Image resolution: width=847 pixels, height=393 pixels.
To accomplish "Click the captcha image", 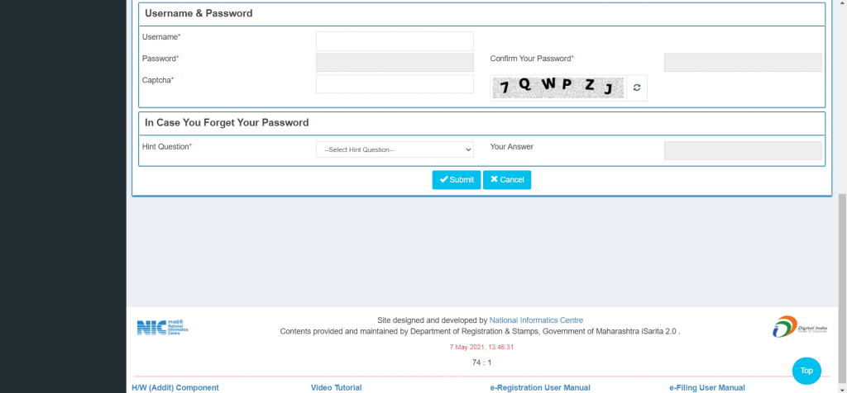I will (557, 88).
